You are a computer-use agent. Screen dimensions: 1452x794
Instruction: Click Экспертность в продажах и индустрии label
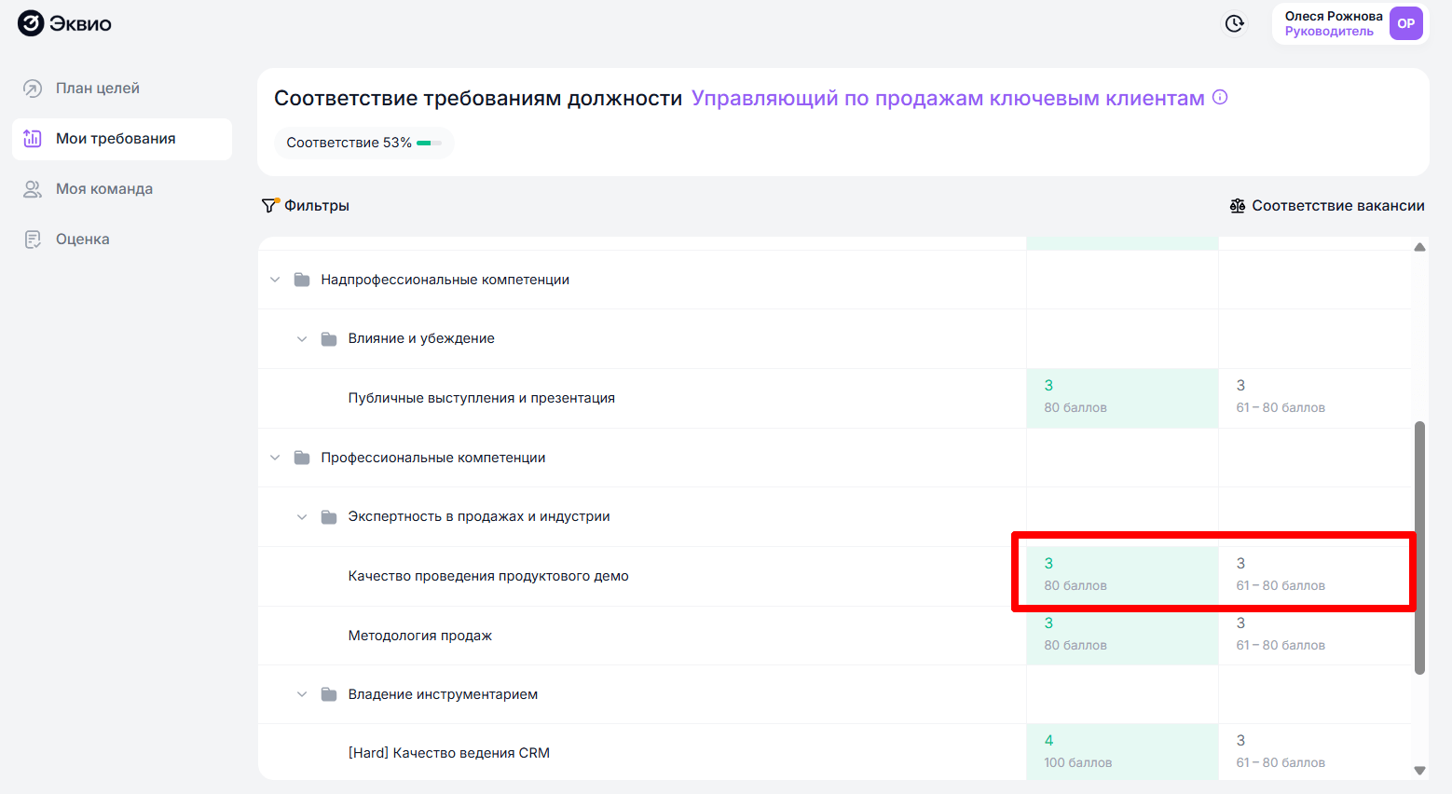pyautogui.click(x=479, y=516)
